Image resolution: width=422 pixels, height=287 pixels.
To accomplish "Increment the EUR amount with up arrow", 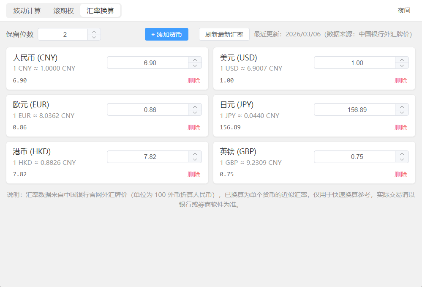I will [x=195, y=107].
